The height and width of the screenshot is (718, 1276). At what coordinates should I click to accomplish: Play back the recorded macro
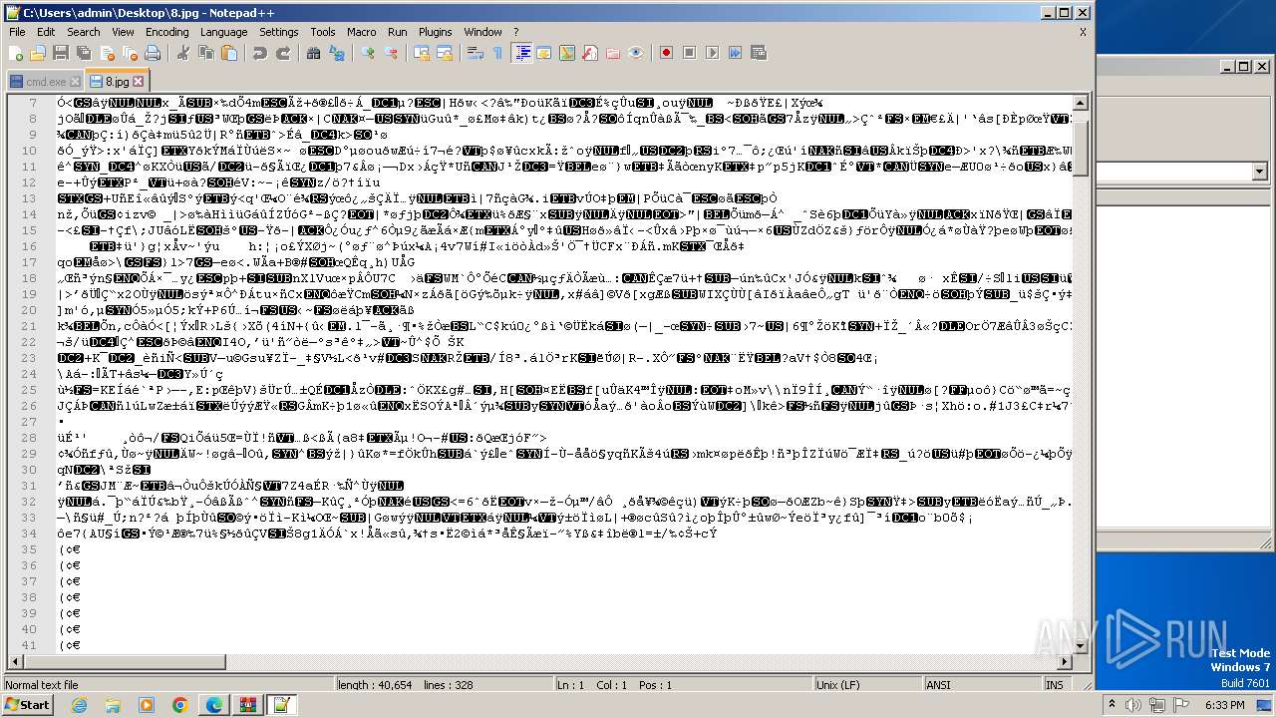(713, 53)
